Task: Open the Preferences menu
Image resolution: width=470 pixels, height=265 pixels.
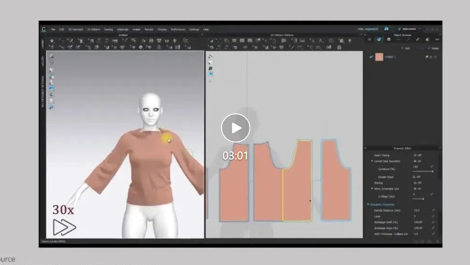Action: click(178, 29)
